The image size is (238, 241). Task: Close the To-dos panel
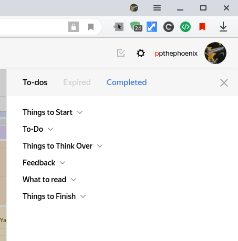(x=224, y=82)
